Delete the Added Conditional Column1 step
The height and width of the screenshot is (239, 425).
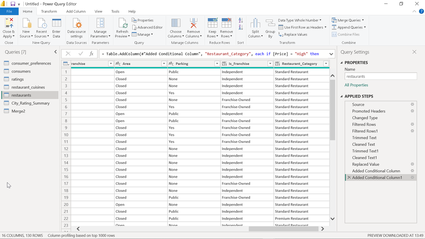pos(349,178)
